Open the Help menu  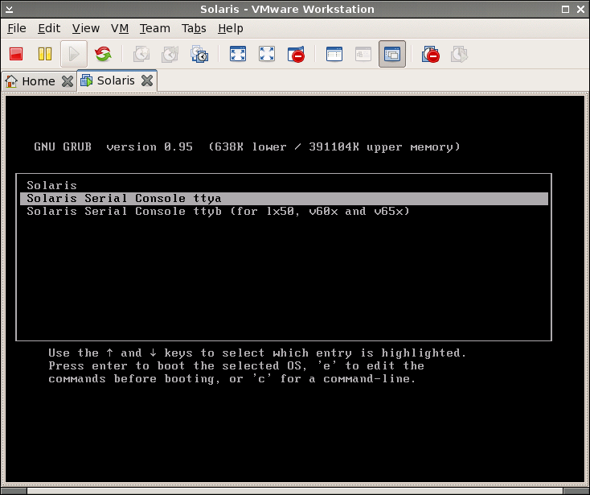[230, 28]
